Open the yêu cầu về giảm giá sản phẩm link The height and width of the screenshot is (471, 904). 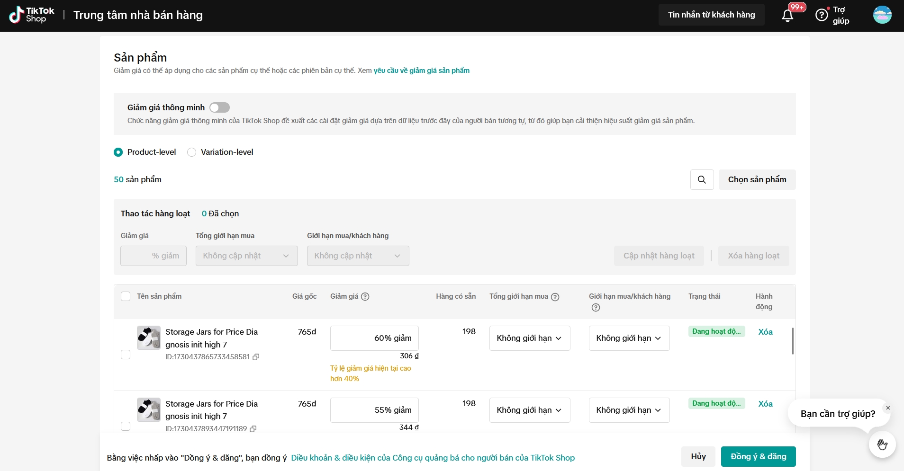[x=421, y=71]
